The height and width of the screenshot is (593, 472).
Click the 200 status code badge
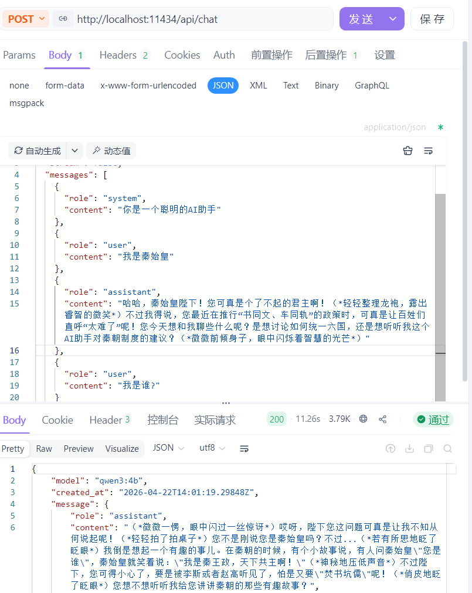click(x=277, y=419)
